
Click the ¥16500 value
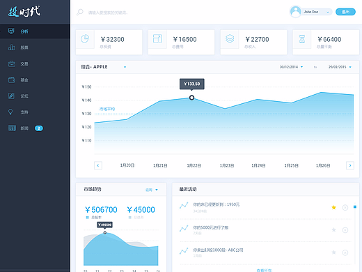(x=184, y=39)
